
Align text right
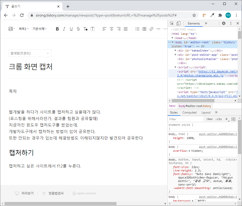pos(118,29)
